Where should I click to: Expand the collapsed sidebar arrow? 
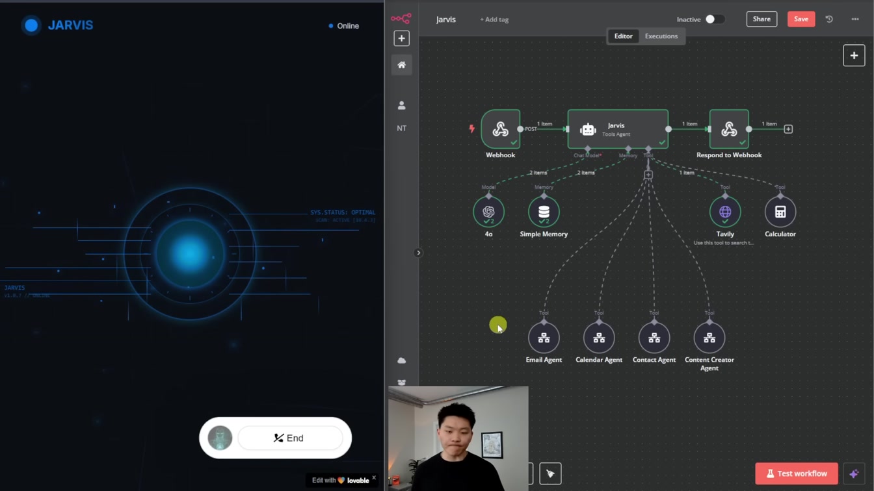tap(418, 253)
